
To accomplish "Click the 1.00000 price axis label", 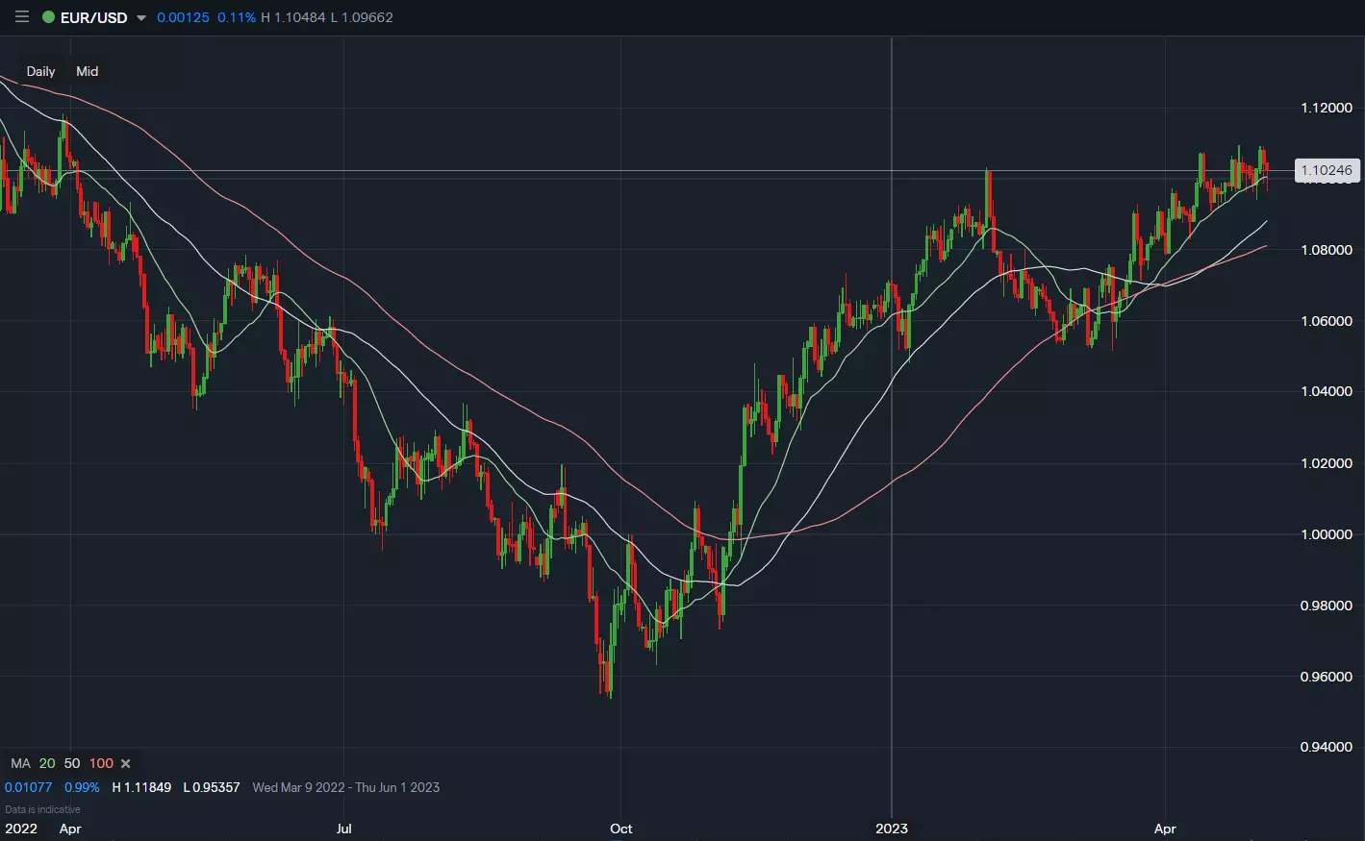I will click(1327, 534).
